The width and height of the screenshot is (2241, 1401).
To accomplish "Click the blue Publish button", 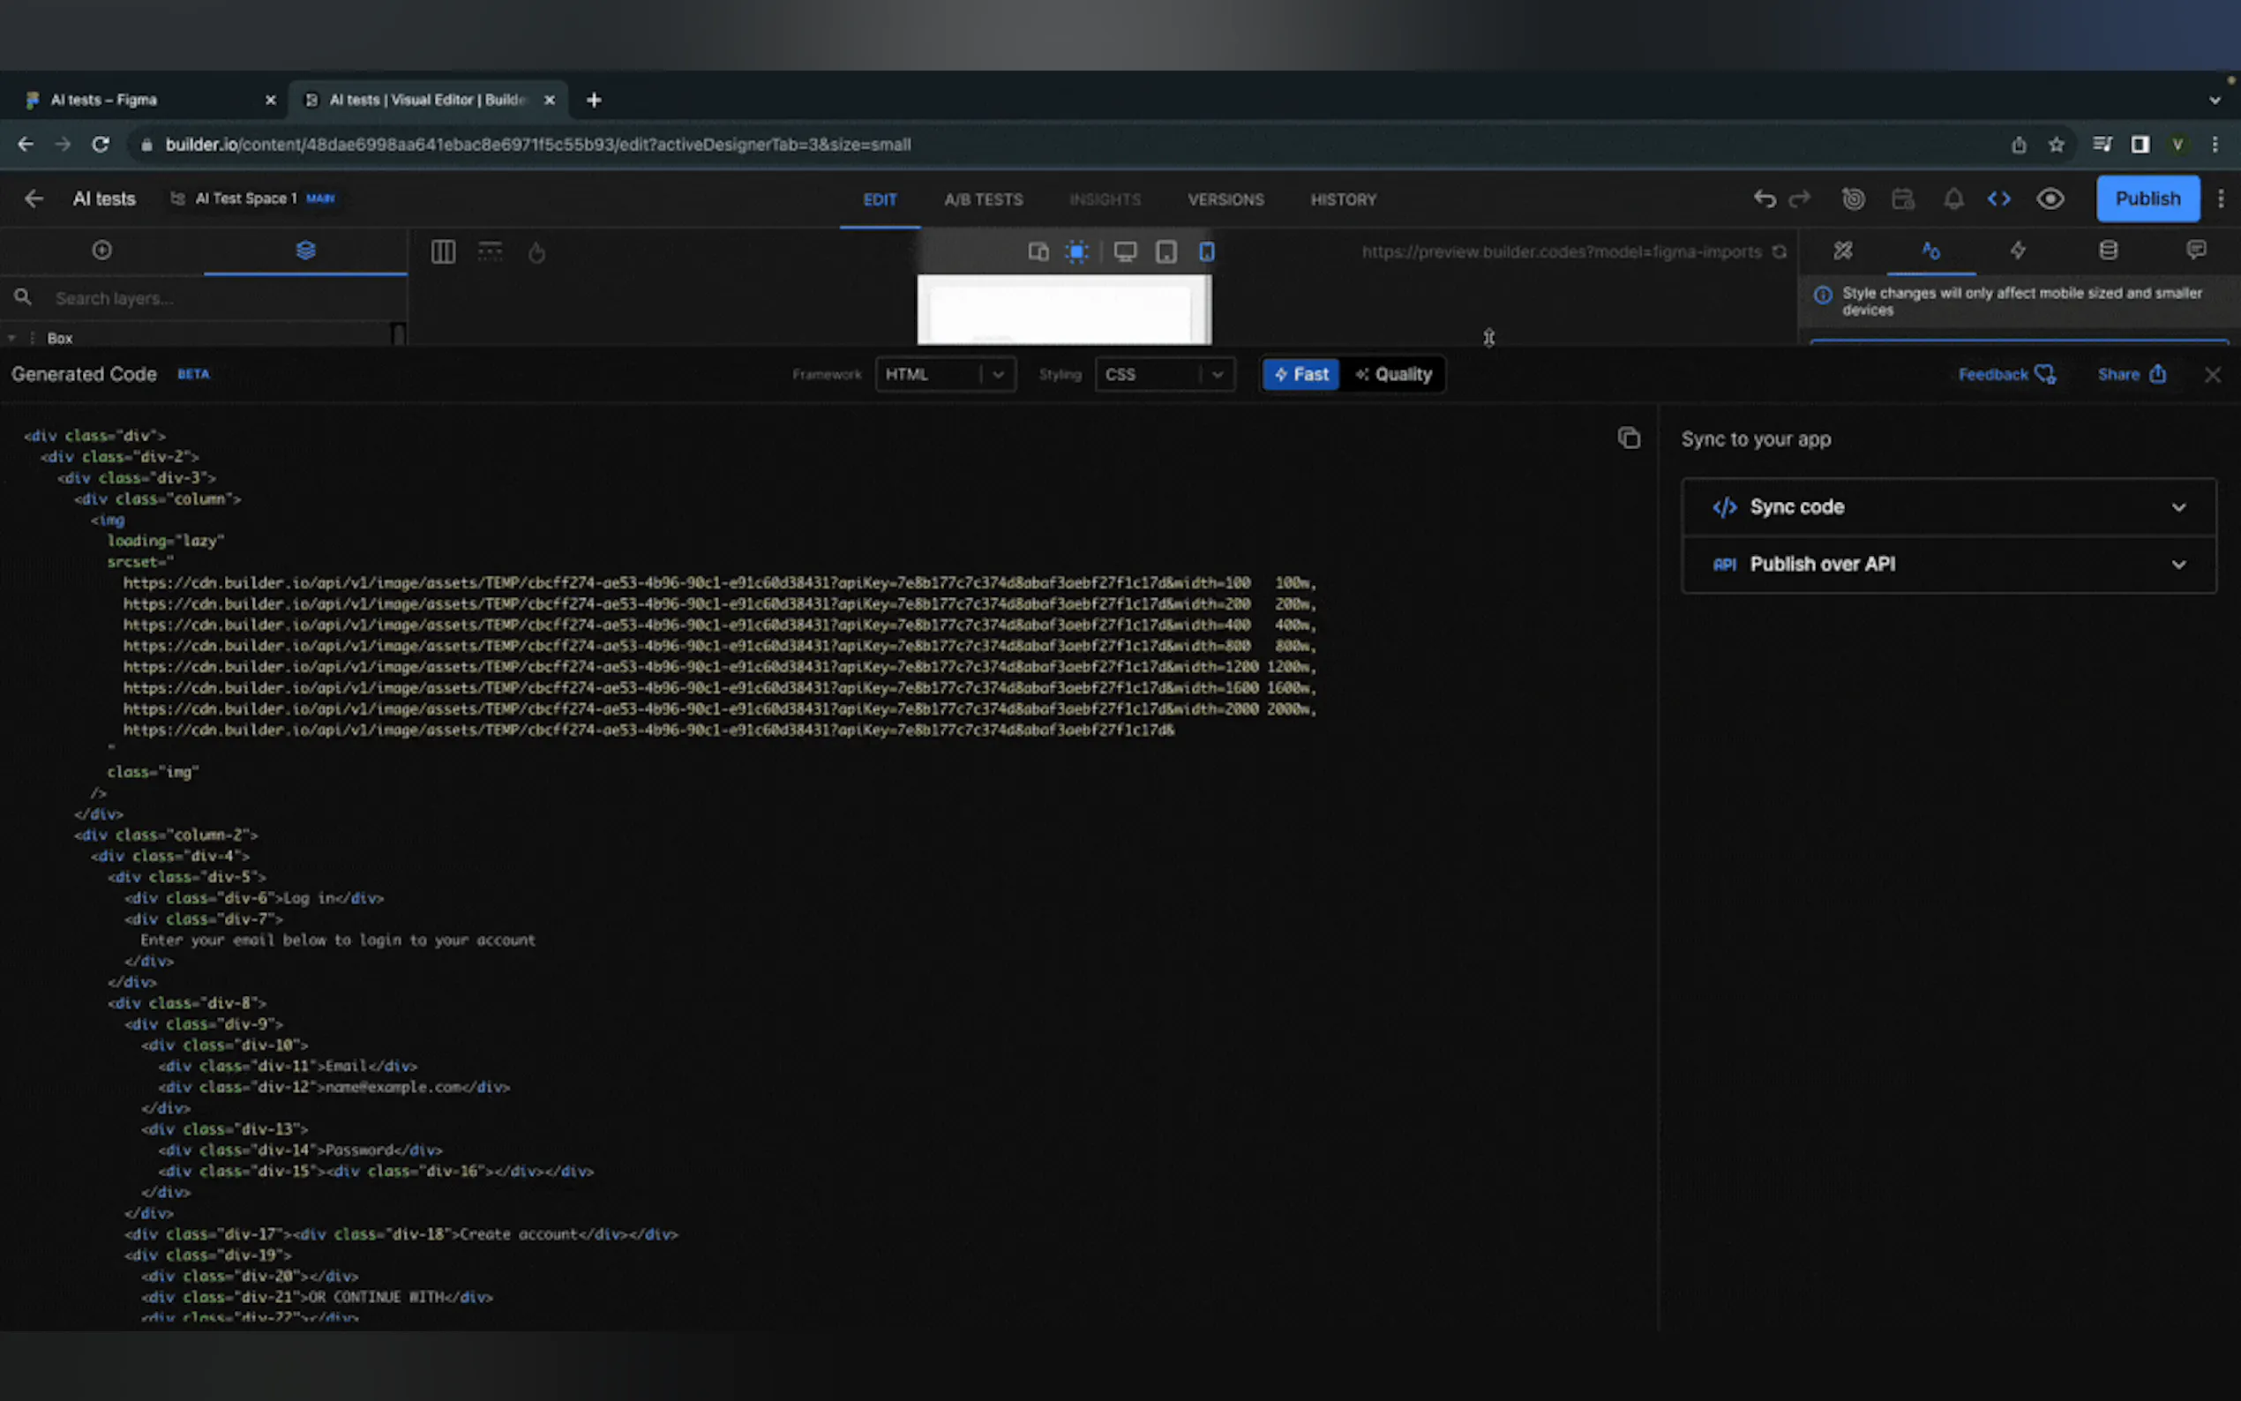I will tap(2147, 199).
